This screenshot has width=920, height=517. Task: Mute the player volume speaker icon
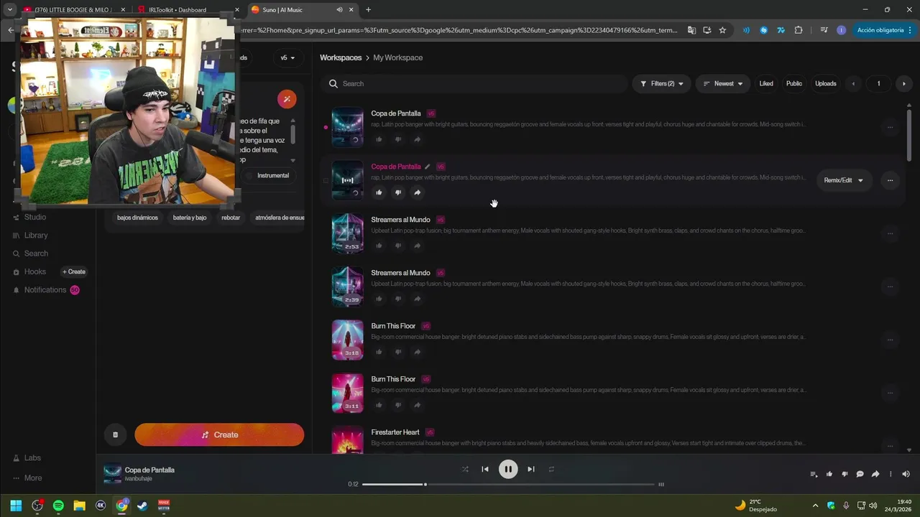(906, 474)
